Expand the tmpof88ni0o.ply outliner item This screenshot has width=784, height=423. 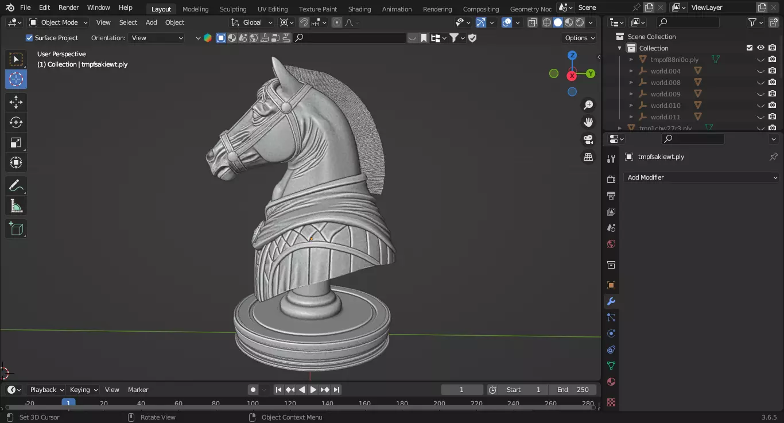[x=631, y=60]
